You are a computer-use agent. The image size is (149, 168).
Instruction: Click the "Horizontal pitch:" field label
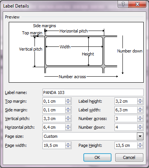[20, 127]
